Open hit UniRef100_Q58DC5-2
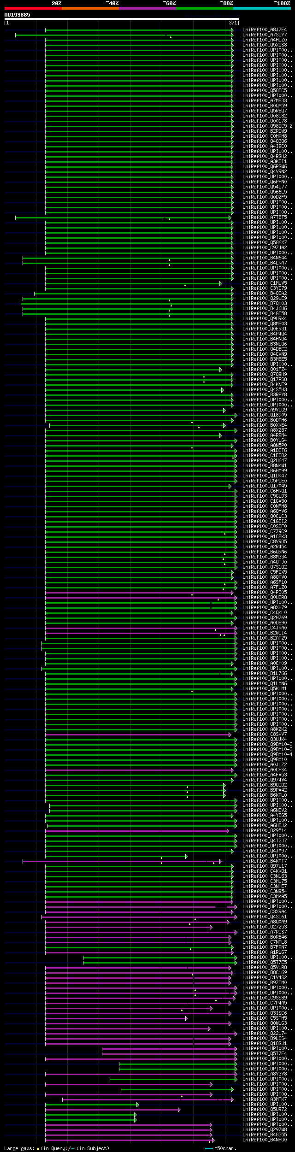The height and width of the screenshot is (1152, 295). coord(267,126)
